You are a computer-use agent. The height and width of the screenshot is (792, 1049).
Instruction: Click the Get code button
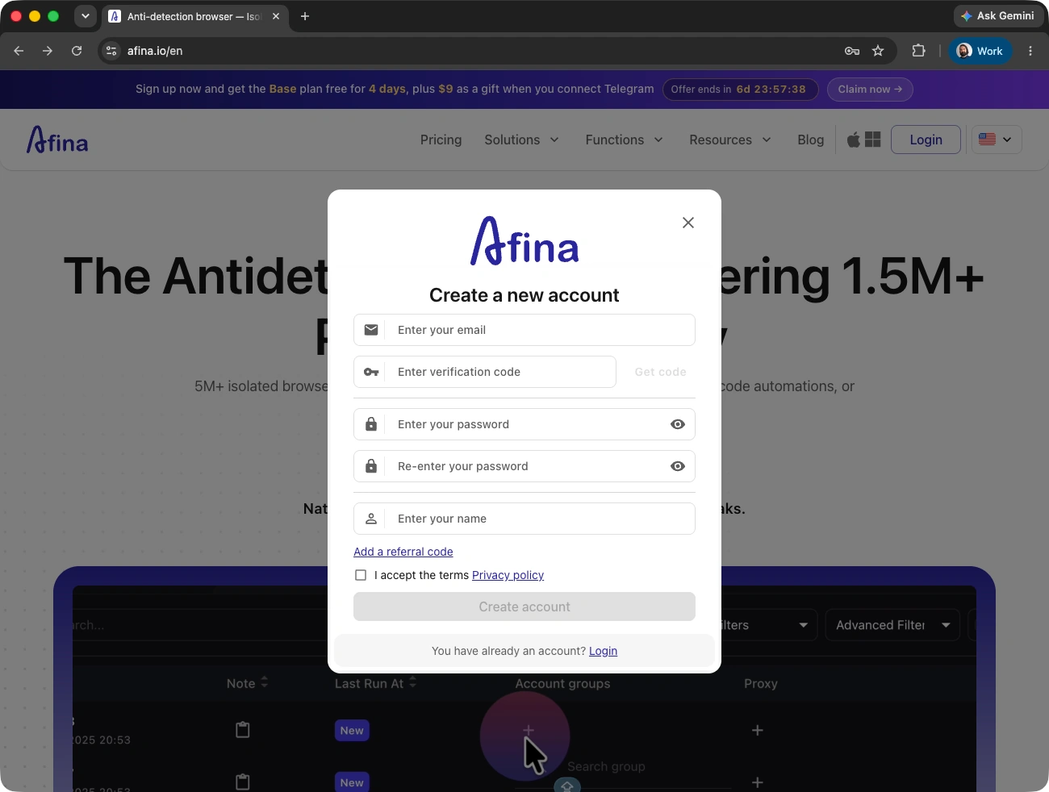pos(660,372)
